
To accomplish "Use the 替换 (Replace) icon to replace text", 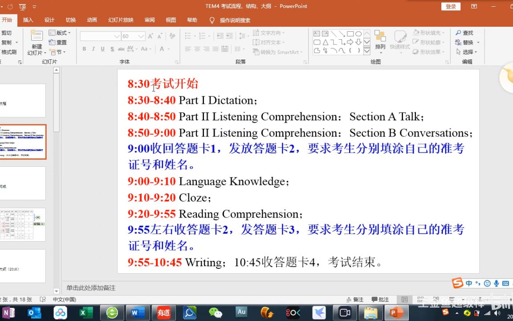I will coord(458,42).
